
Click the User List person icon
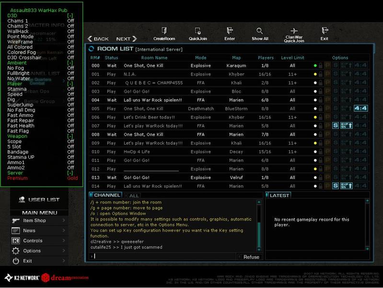[x=22, y=200]
